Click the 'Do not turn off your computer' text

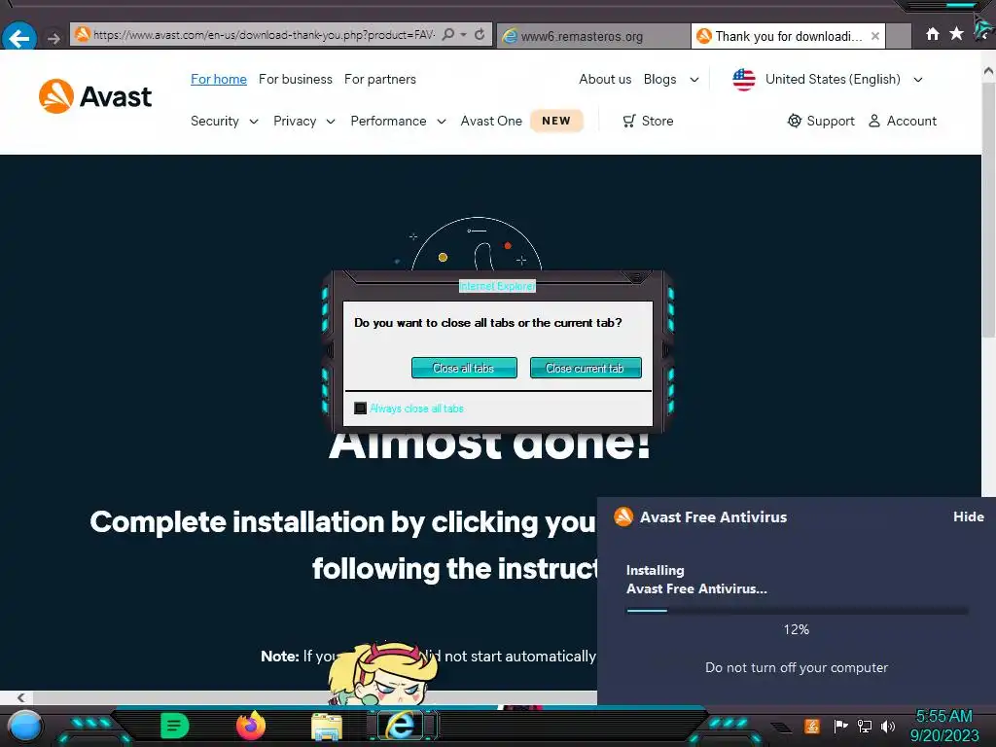click(797, 667)
